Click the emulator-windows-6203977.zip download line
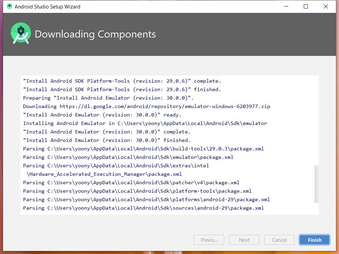 click(x=146, y=106)
